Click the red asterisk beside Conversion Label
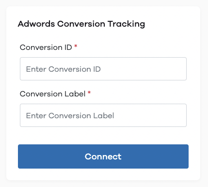208x187 pixels. 89,93
